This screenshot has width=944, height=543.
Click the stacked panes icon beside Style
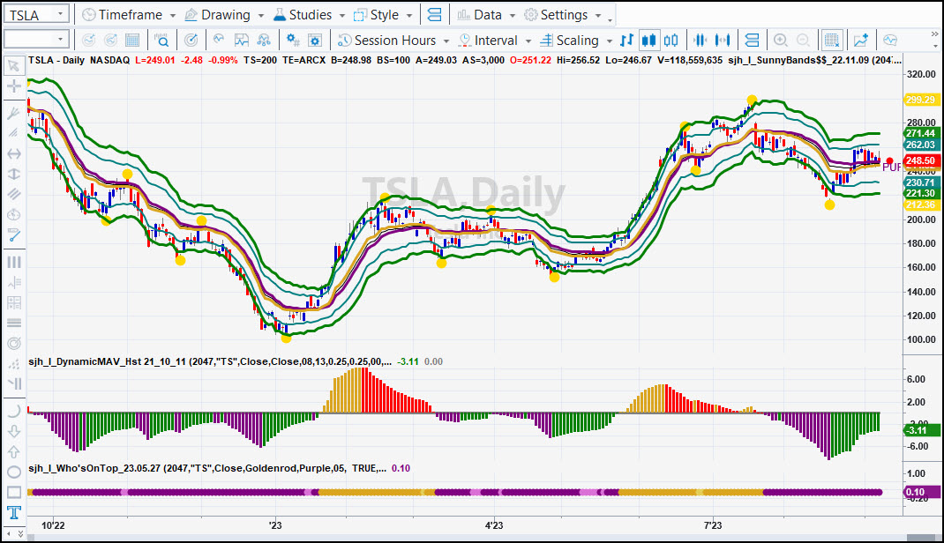(434, 14)
